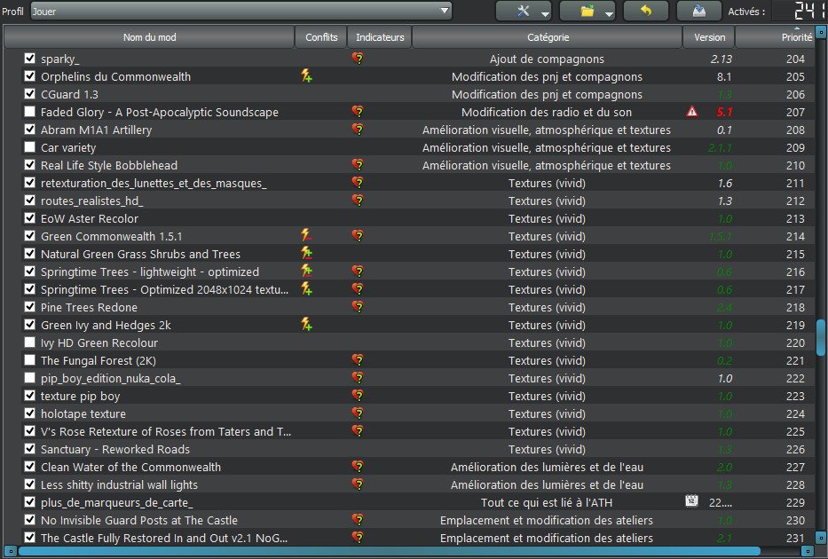828x559 pixels.
Task: Click the heart flag icon on sparky_ row
Action: pos(358,59)
